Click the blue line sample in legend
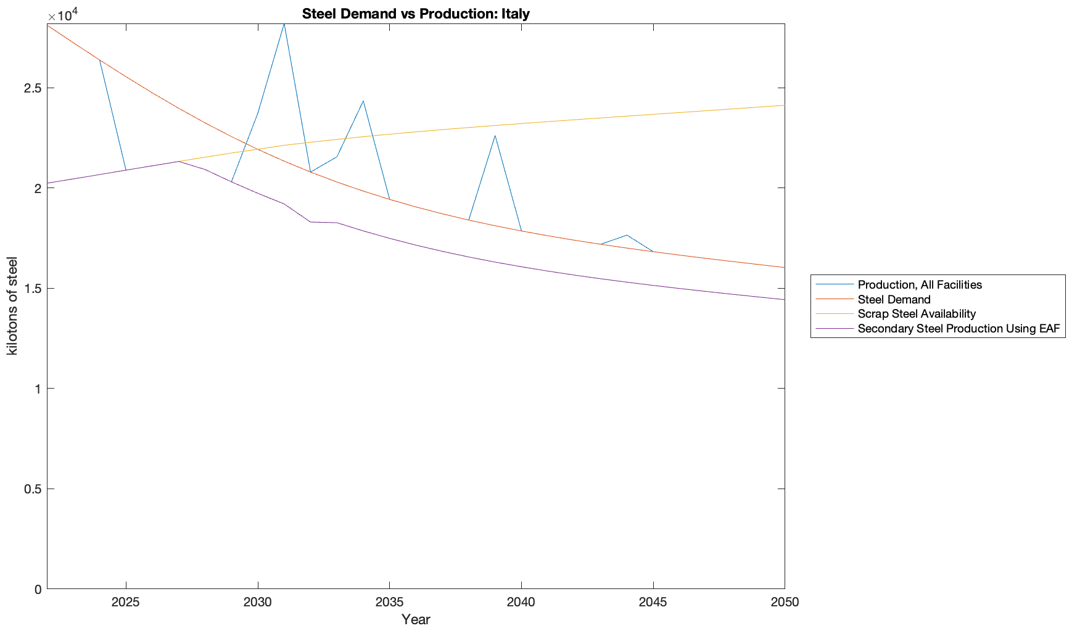 point(834,284)
